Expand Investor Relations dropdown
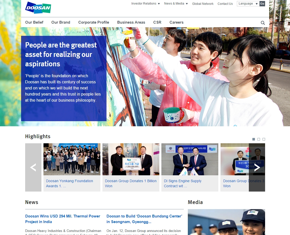Screen dimensions: 290x235 [x=146, y=4]
